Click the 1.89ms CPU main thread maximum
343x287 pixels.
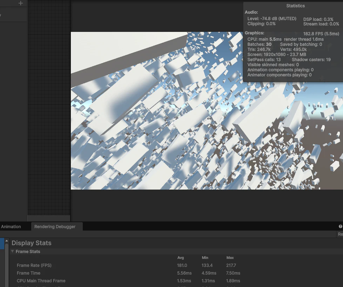[x=233, y=281]
